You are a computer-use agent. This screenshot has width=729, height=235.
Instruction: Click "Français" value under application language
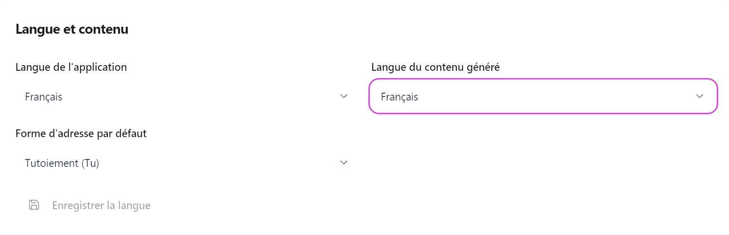tap(44, 97)
